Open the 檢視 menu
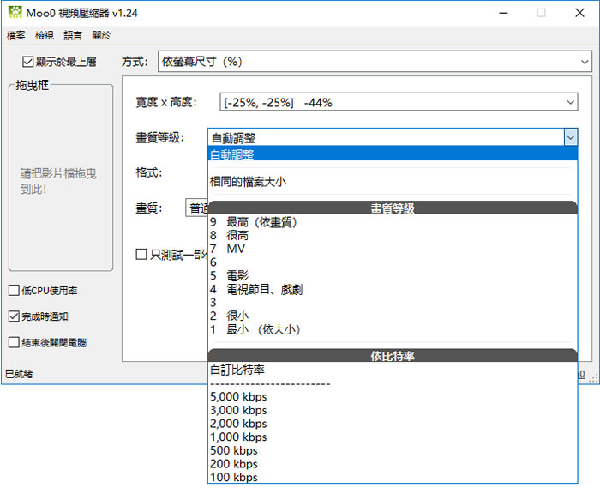 [x=44, y=36]
